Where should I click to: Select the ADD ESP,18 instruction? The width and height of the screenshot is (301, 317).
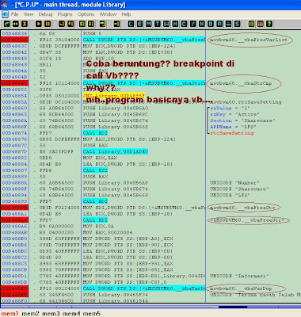click(x=98, y=59)
